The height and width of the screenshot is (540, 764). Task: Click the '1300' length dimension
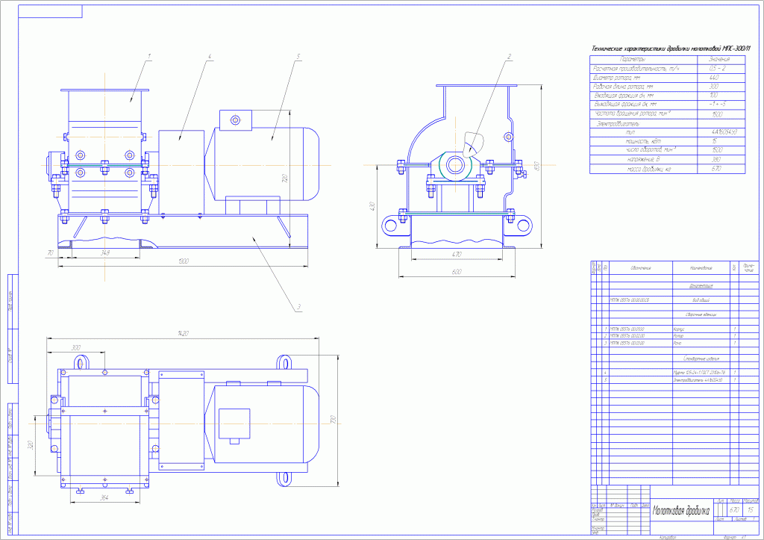click(184, 261)
